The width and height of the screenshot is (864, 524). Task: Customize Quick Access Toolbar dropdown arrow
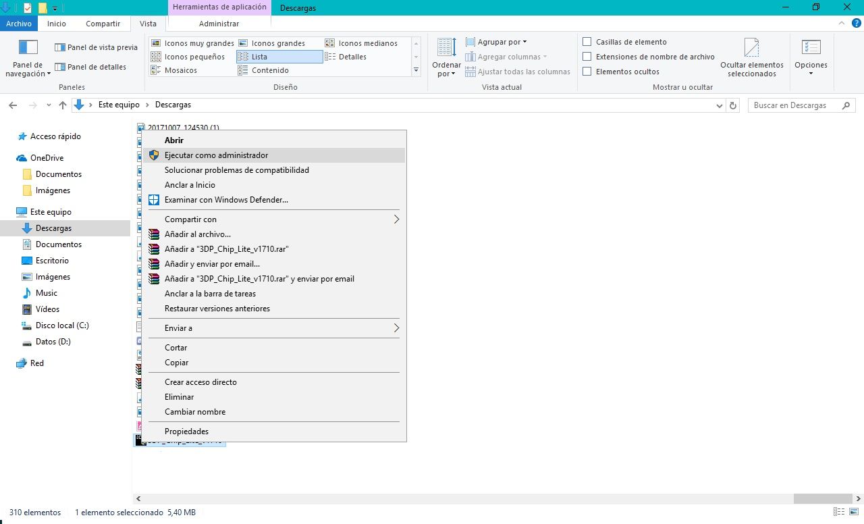55,8
